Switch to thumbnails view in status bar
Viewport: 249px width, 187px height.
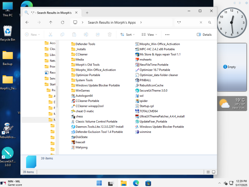(x=214, y=172)
